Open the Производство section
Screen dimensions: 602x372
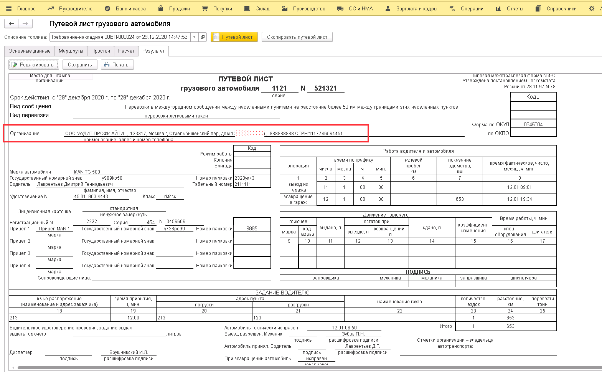[x=303, y=8]
